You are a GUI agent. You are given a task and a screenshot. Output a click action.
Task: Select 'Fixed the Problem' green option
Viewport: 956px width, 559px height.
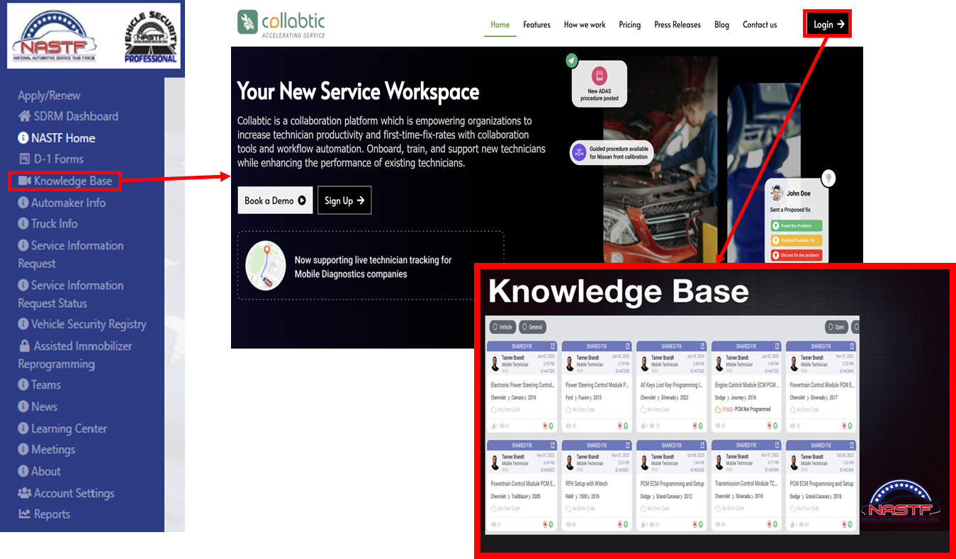tap(797, 225)
